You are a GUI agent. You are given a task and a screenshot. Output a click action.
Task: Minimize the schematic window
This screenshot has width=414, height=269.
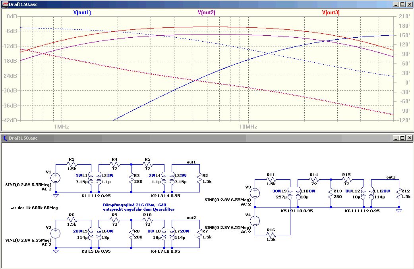click(x=396, y=138)
